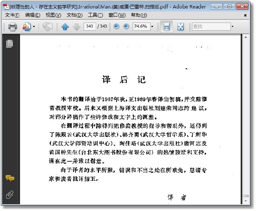The width and height of the screenshot is (256, 211).
Task: Open the Pages thumbnails panel icon
Action: (x=10, y=44)
